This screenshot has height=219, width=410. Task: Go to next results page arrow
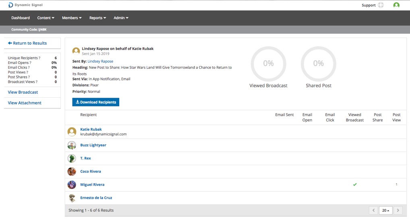[398, 211]
